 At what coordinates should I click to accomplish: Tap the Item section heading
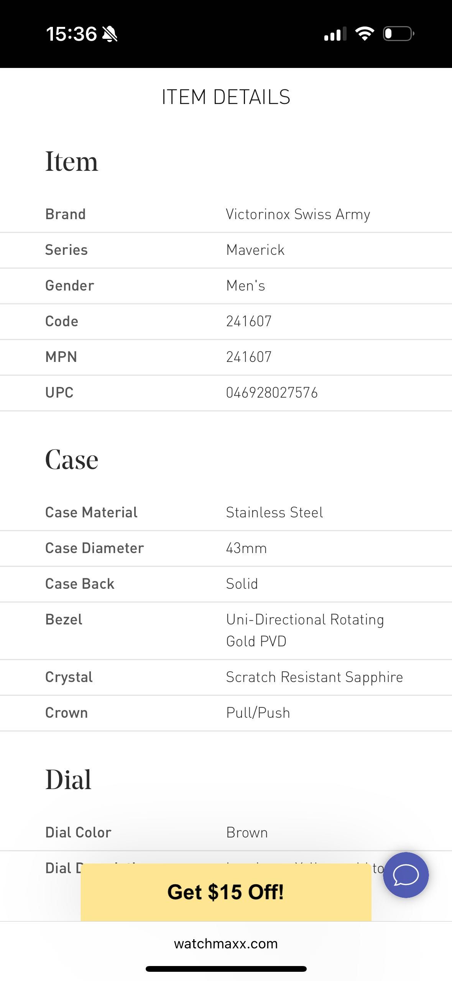72,161
